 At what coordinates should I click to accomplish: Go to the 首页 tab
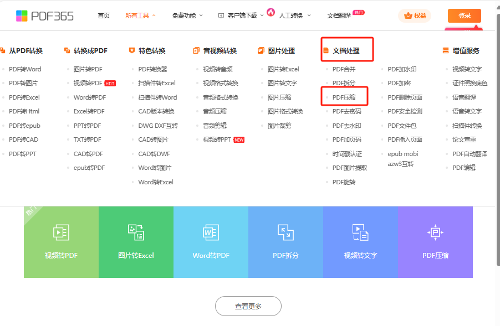(x=104, y=15)
